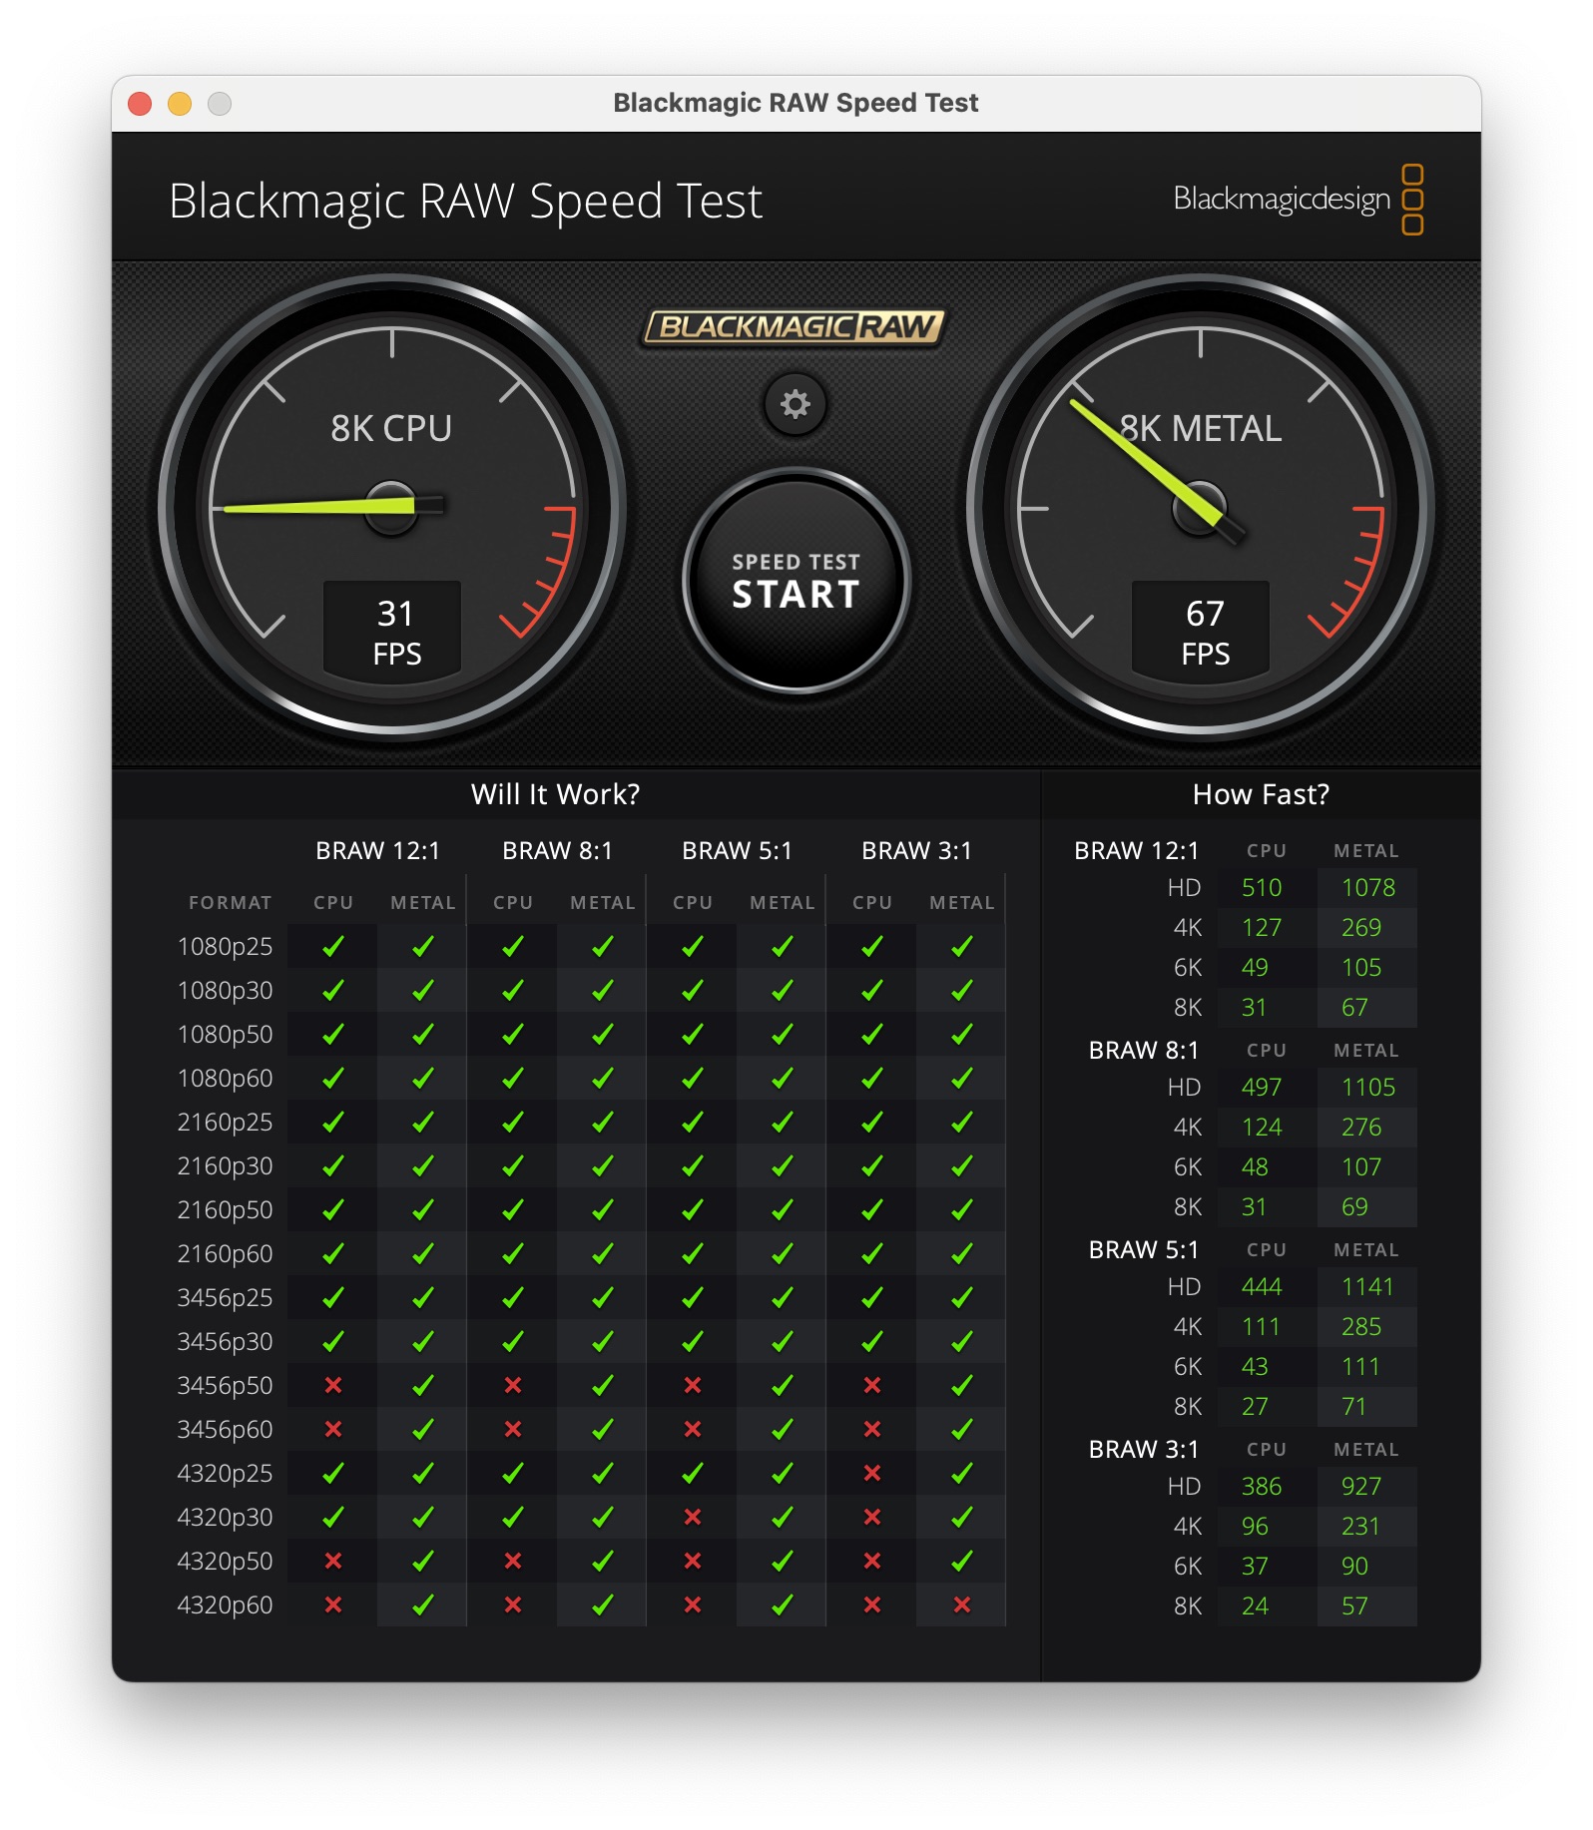The image size is (1593, 1830).
Task: Click green check for 2160p60 BRAW 5:1 Metal
Action: coord(783,1253)
